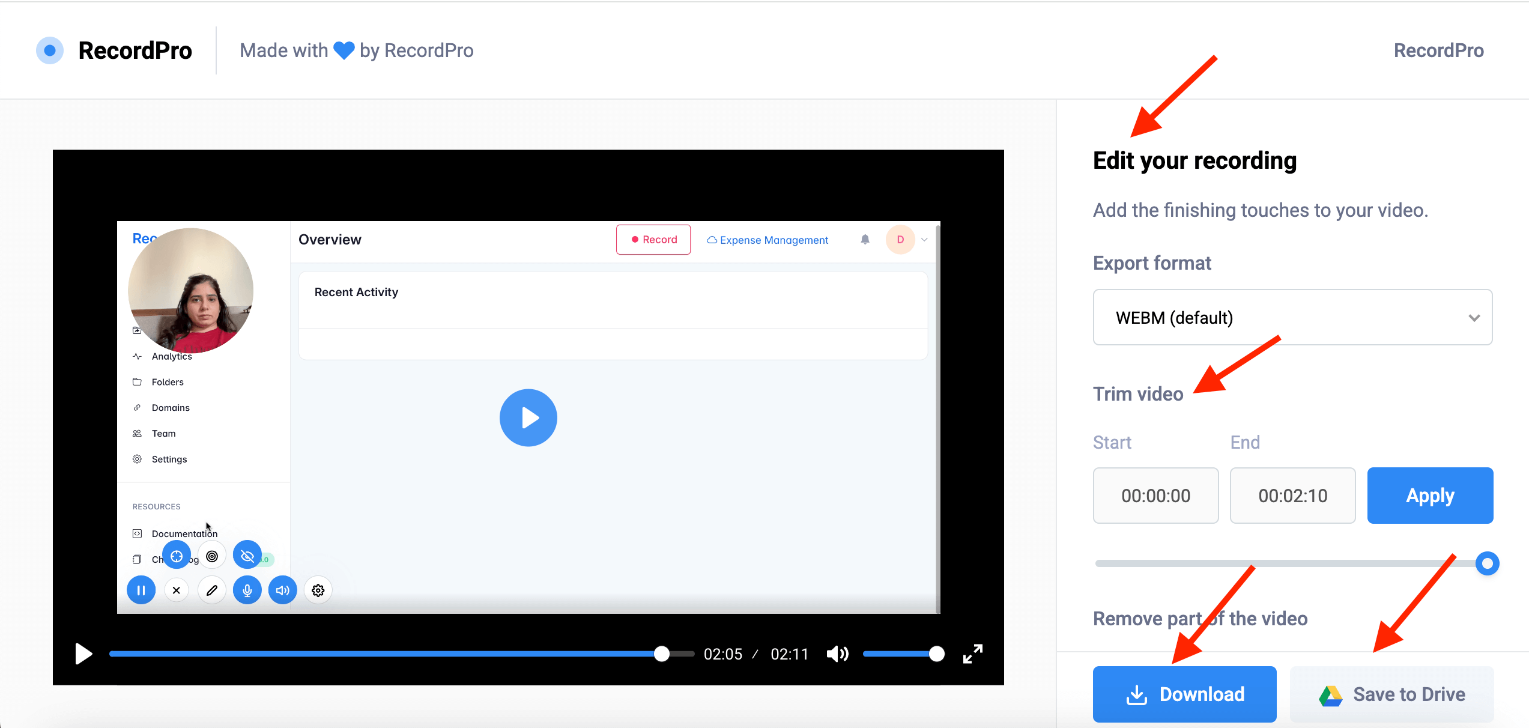Image resolution: width=1529 pixels, height=728 pixels.
Task: Toggle the hide camera eye-slash icon
Action: pos(247,556)
